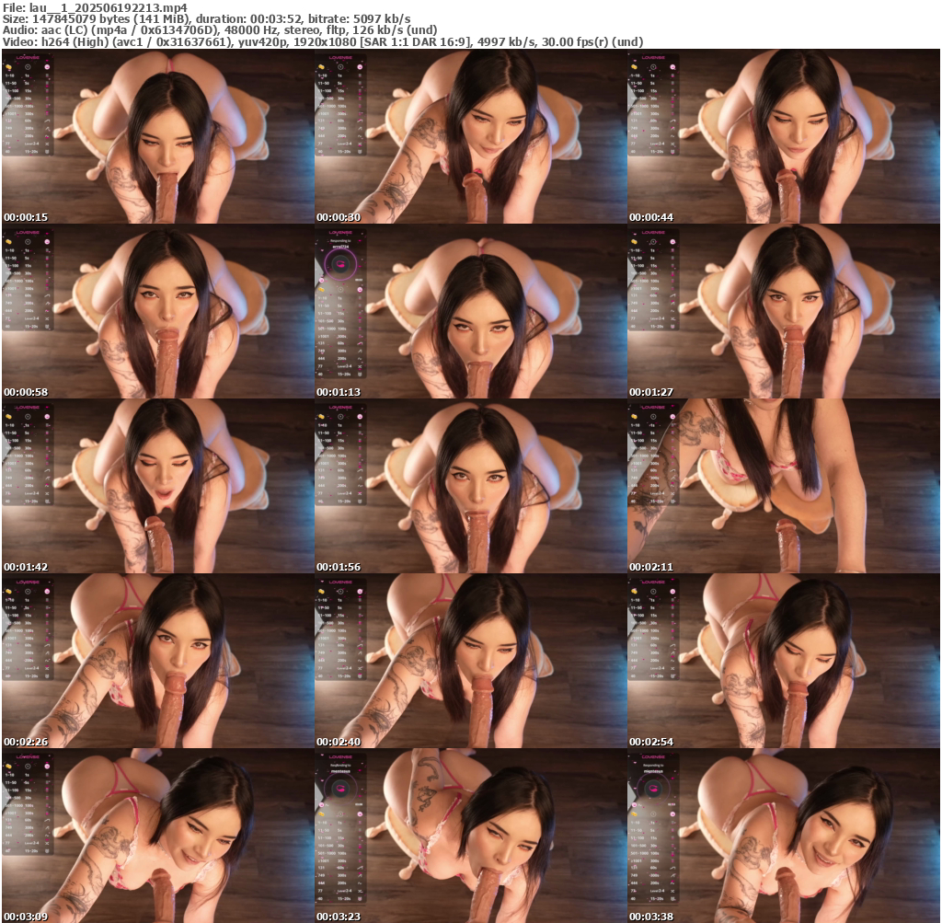Image resolution: width=942 pixels, height=923 pixels.
Task: Click the frame labeled 00:01:27
Action: click(783, 312)
